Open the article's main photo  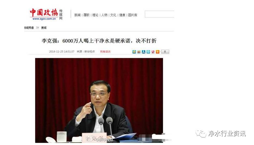[99, 100]
